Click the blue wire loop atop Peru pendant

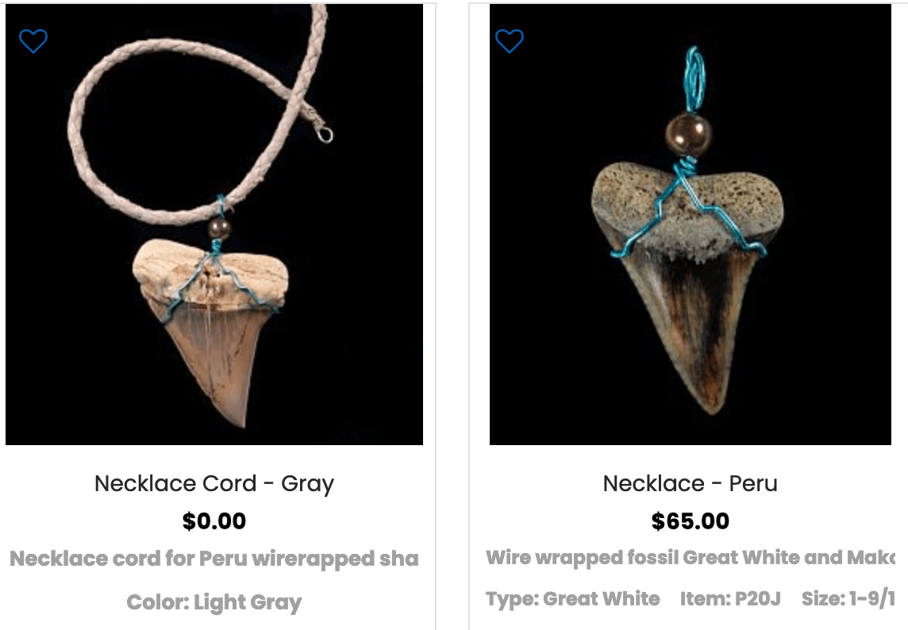[695, 79]
